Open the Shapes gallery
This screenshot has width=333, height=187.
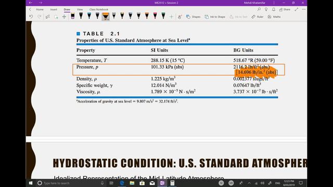click(x=193, y=17)
